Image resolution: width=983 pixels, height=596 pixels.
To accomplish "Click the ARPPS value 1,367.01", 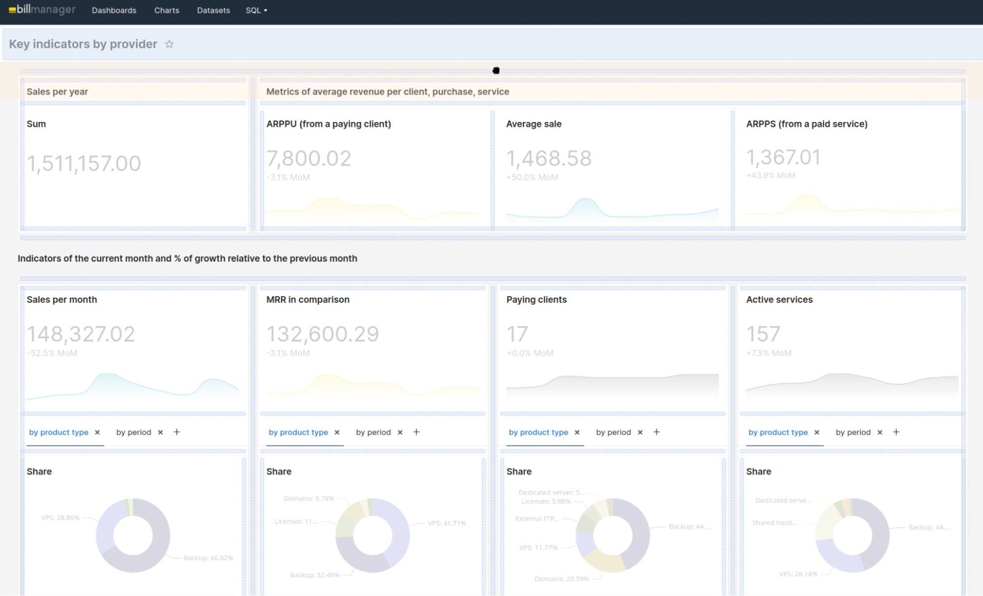I will click(x=784, y=157).
